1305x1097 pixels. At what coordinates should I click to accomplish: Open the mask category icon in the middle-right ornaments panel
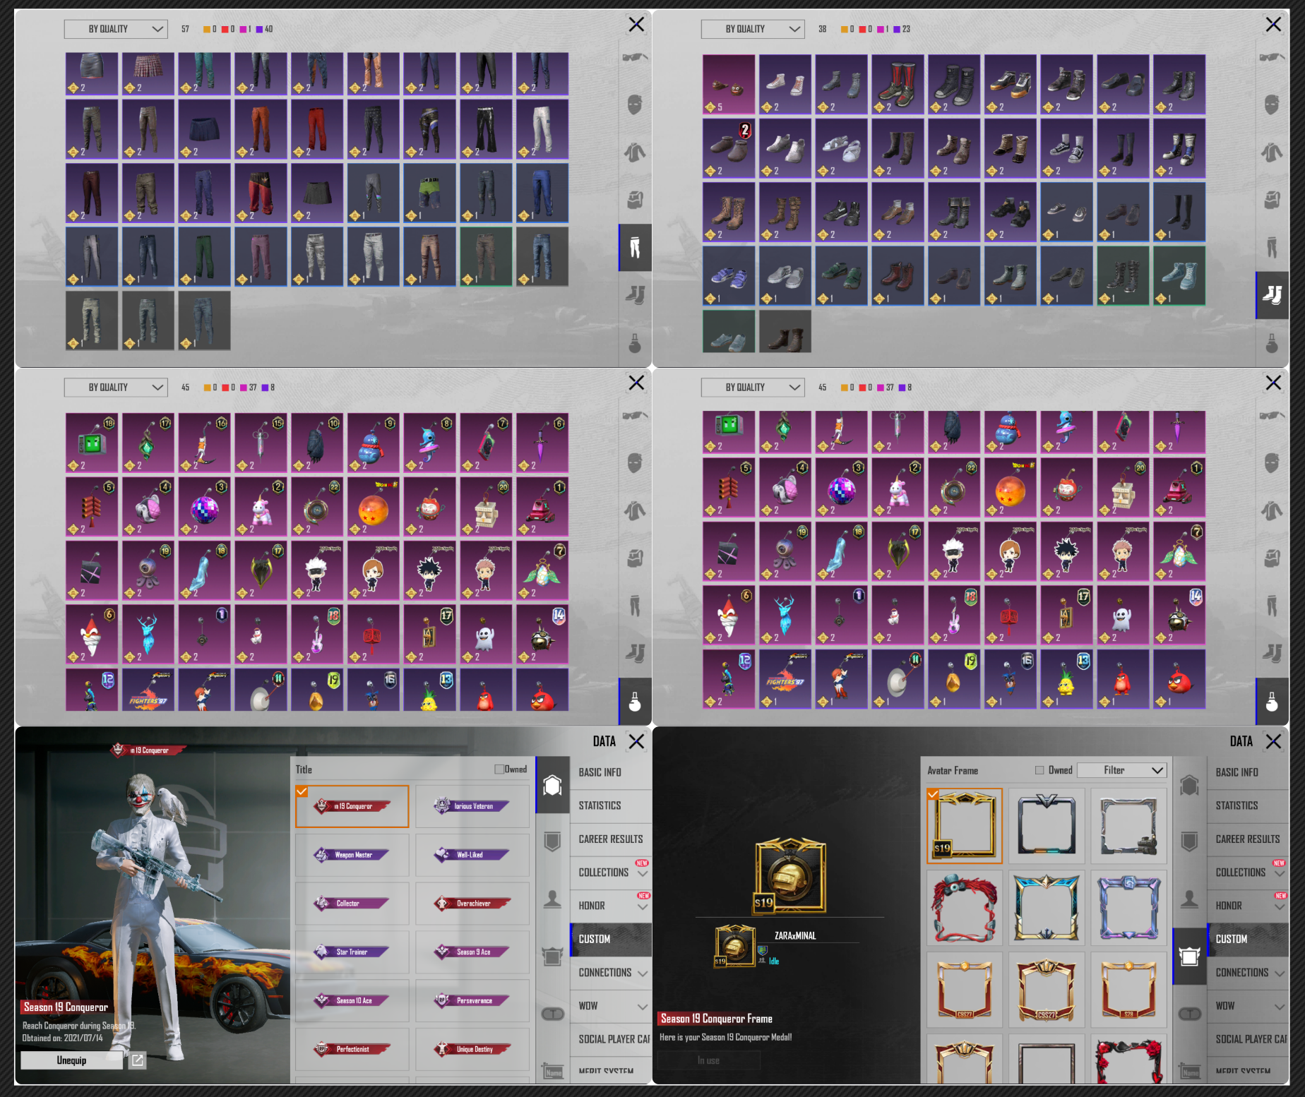point(1272,463)
